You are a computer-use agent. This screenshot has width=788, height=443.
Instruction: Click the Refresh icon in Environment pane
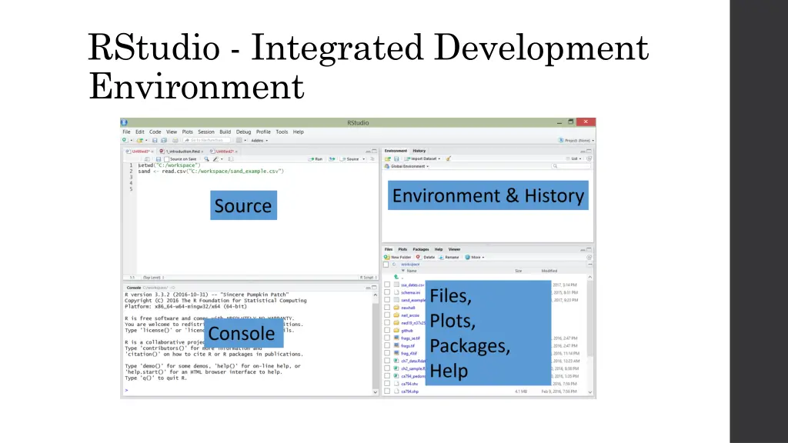tap(589, 158)
